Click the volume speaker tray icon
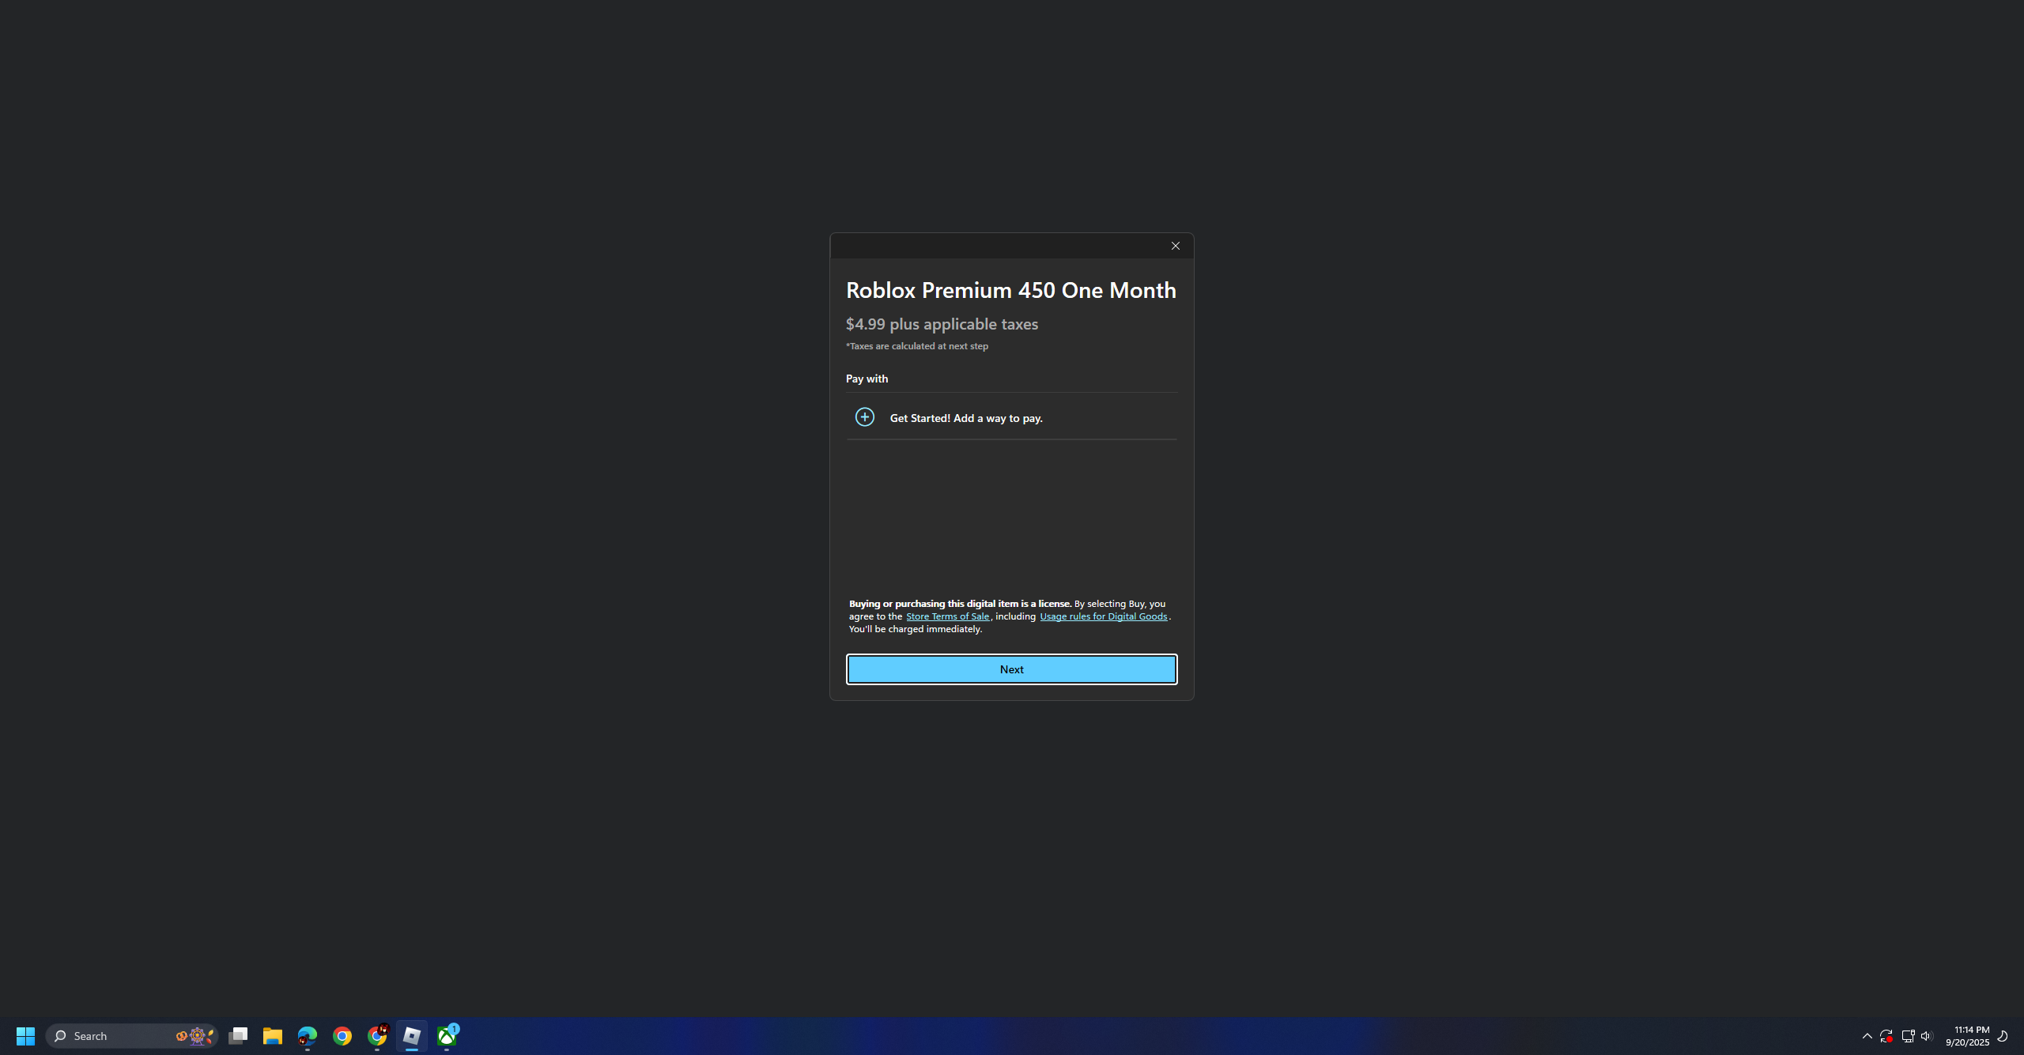 pyautogui.click(x=1926, y=1035)
